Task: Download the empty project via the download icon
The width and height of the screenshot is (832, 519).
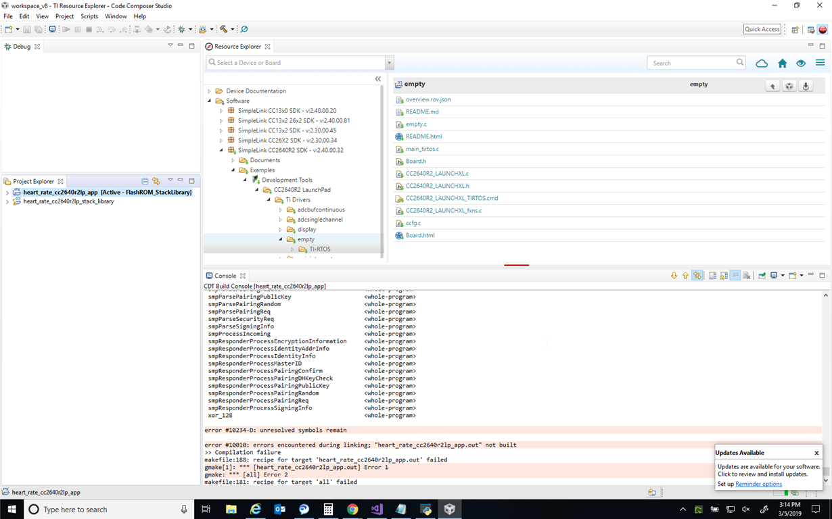Action: [x=806, y=86]
